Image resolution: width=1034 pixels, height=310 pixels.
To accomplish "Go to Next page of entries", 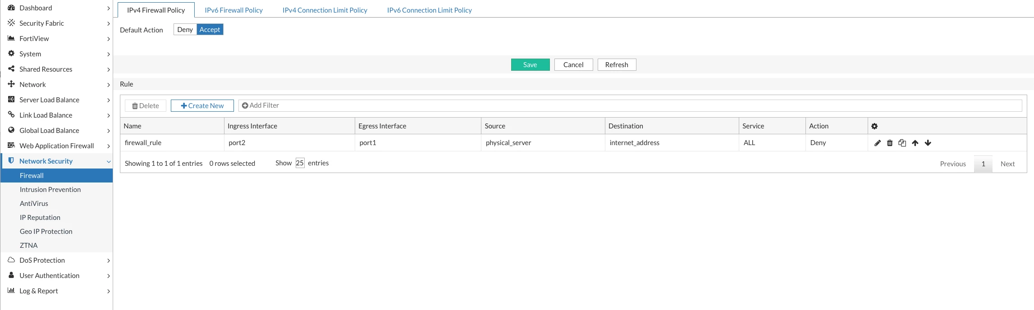I will pyautogui.click(x=1007, y=164).
